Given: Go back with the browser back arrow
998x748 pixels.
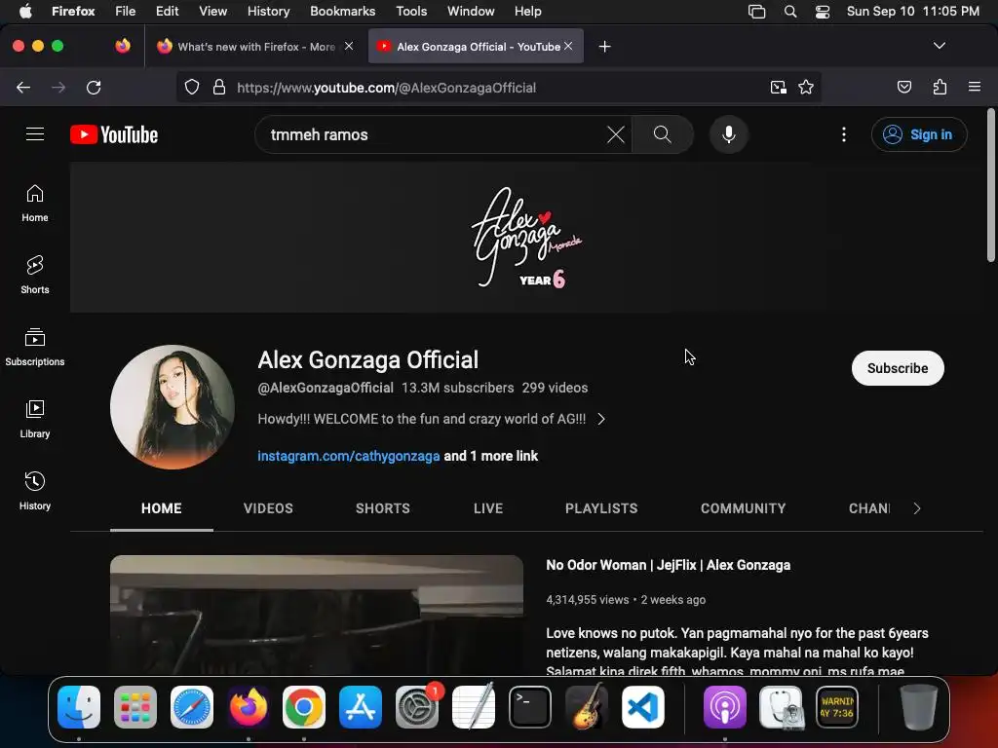Looking at the screenshot, I should click(23, 87).
